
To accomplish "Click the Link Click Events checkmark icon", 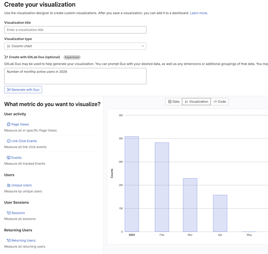I will click(x=9, y=141).
